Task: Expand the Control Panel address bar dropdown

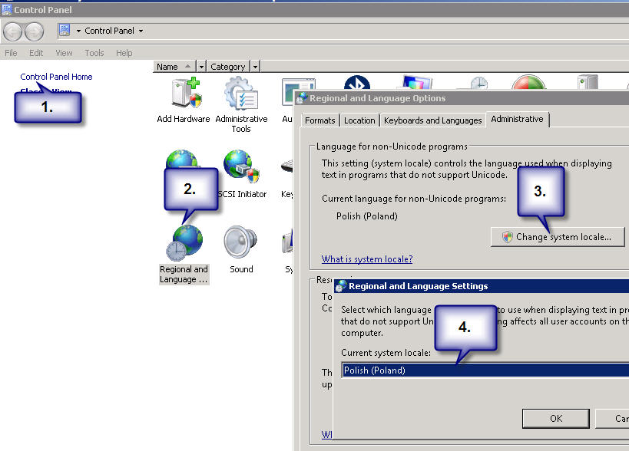Action: [x=141, y=31]
